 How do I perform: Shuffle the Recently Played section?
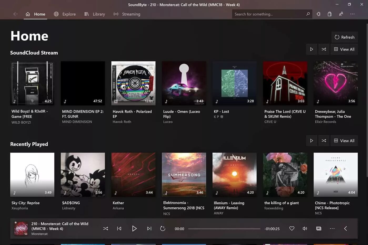pos(324,141)
